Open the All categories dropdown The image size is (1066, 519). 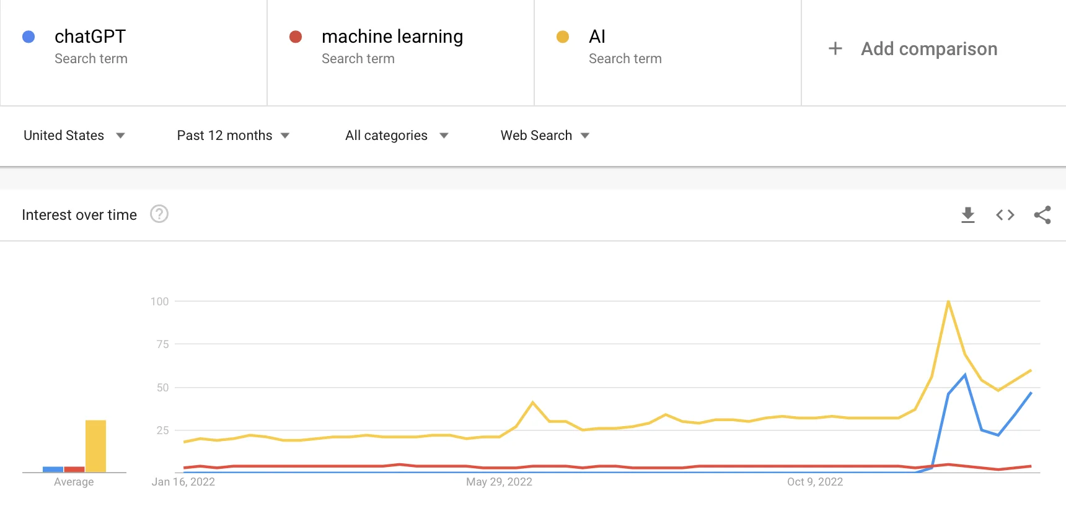coord(397,136)
